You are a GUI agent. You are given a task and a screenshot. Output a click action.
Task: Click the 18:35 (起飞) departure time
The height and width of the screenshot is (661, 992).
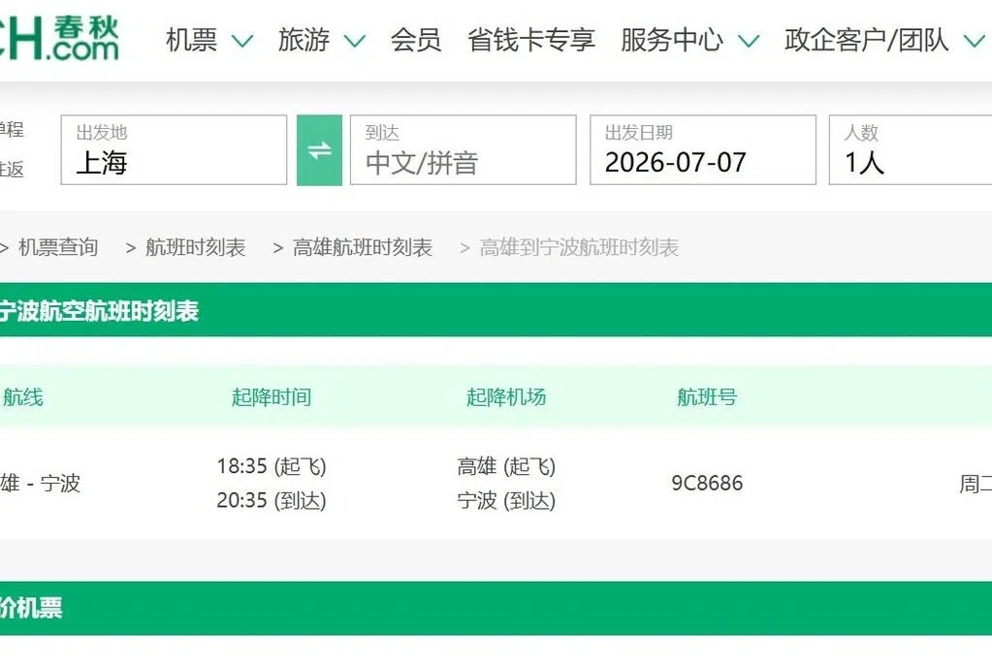272,466
